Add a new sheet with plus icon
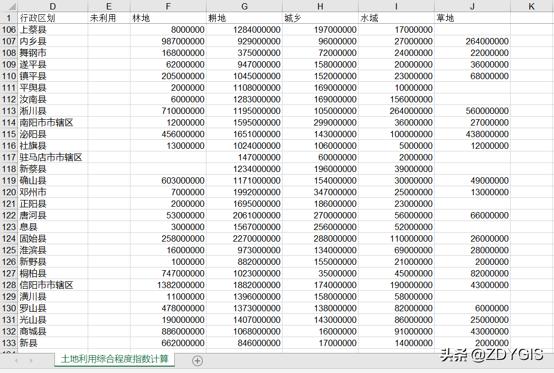The width and height of the screenshot is (554, 373). (x=197, y=361)
